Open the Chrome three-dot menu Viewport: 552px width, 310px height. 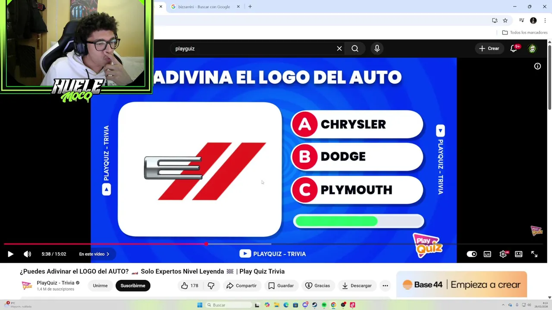pos(545,20)
